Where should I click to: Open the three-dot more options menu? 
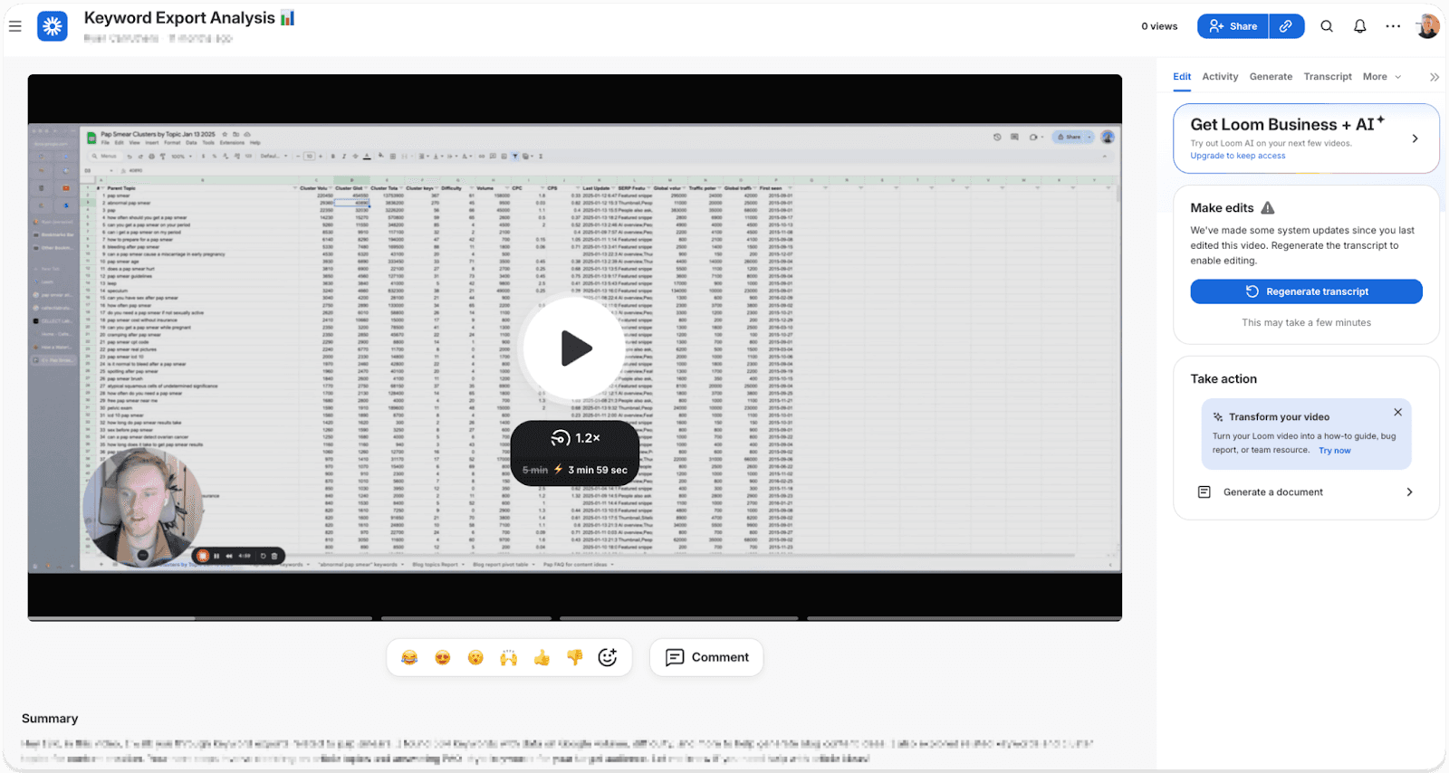click(1393, 26)
